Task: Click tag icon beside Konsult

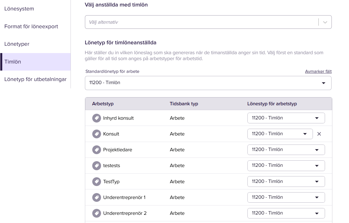Action: (96, 134)
